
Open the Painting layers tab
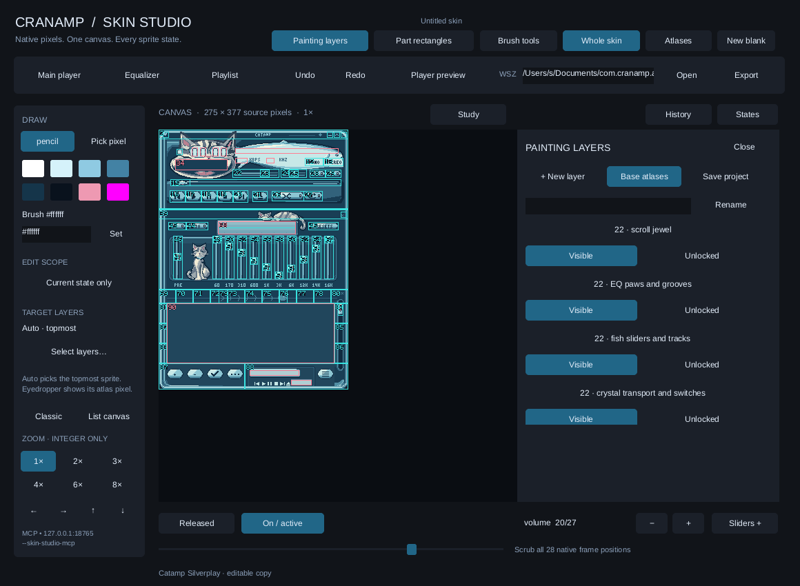pyautogui.click(x=320, y=41)
